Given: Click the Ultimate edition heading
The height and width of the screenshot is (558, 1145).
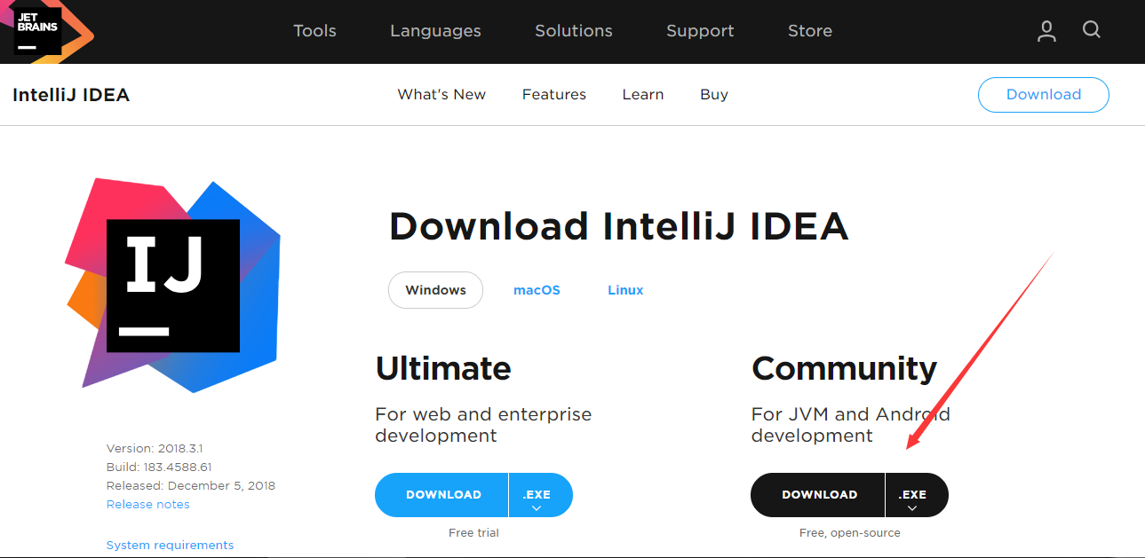Looking at the screenshot, I should point(443,368).
